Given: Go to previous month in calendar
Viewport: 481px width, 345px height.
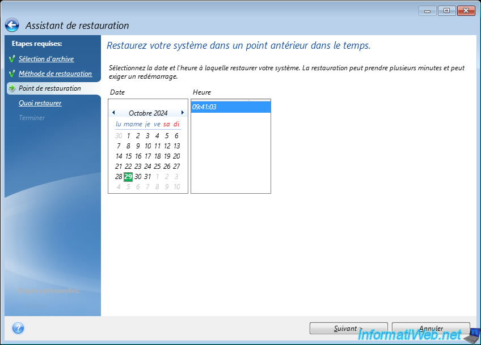Looking at the screenshot, I should click(x=113, y=113).
